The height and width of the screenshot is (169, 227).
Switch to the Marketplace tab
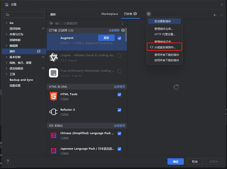pos(109,14)
